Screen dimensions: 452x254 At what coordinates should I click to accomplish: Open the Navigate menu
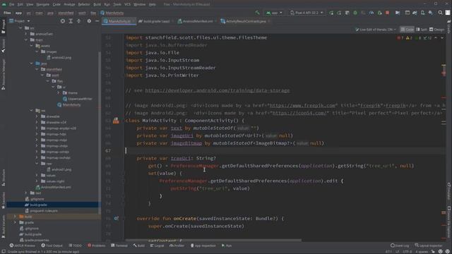(x=42, y=4)
